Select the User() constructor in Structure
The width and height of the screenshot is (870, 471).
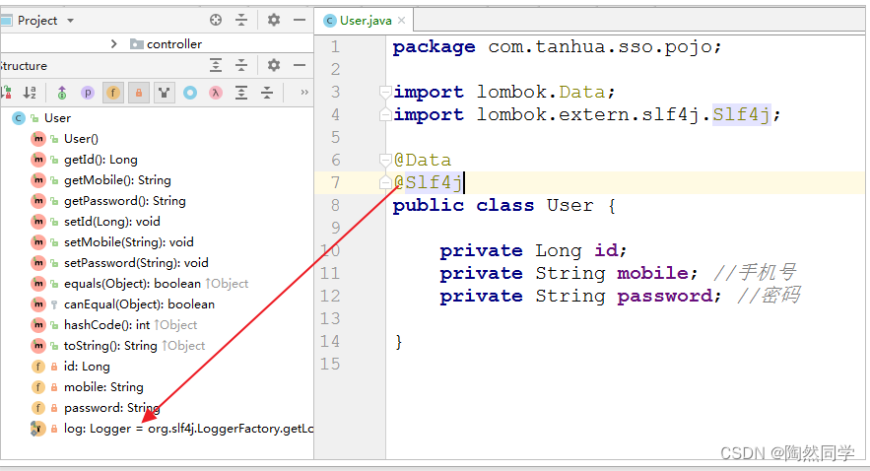[x=81, y=139]
